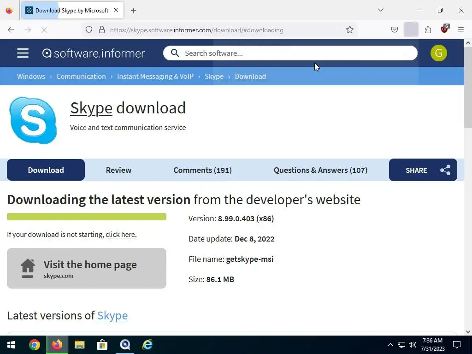Viewport: 472px width, 354px height.
Task: Click the search magnifier icon
Action: pyautogui.click(x=175, y=53)
